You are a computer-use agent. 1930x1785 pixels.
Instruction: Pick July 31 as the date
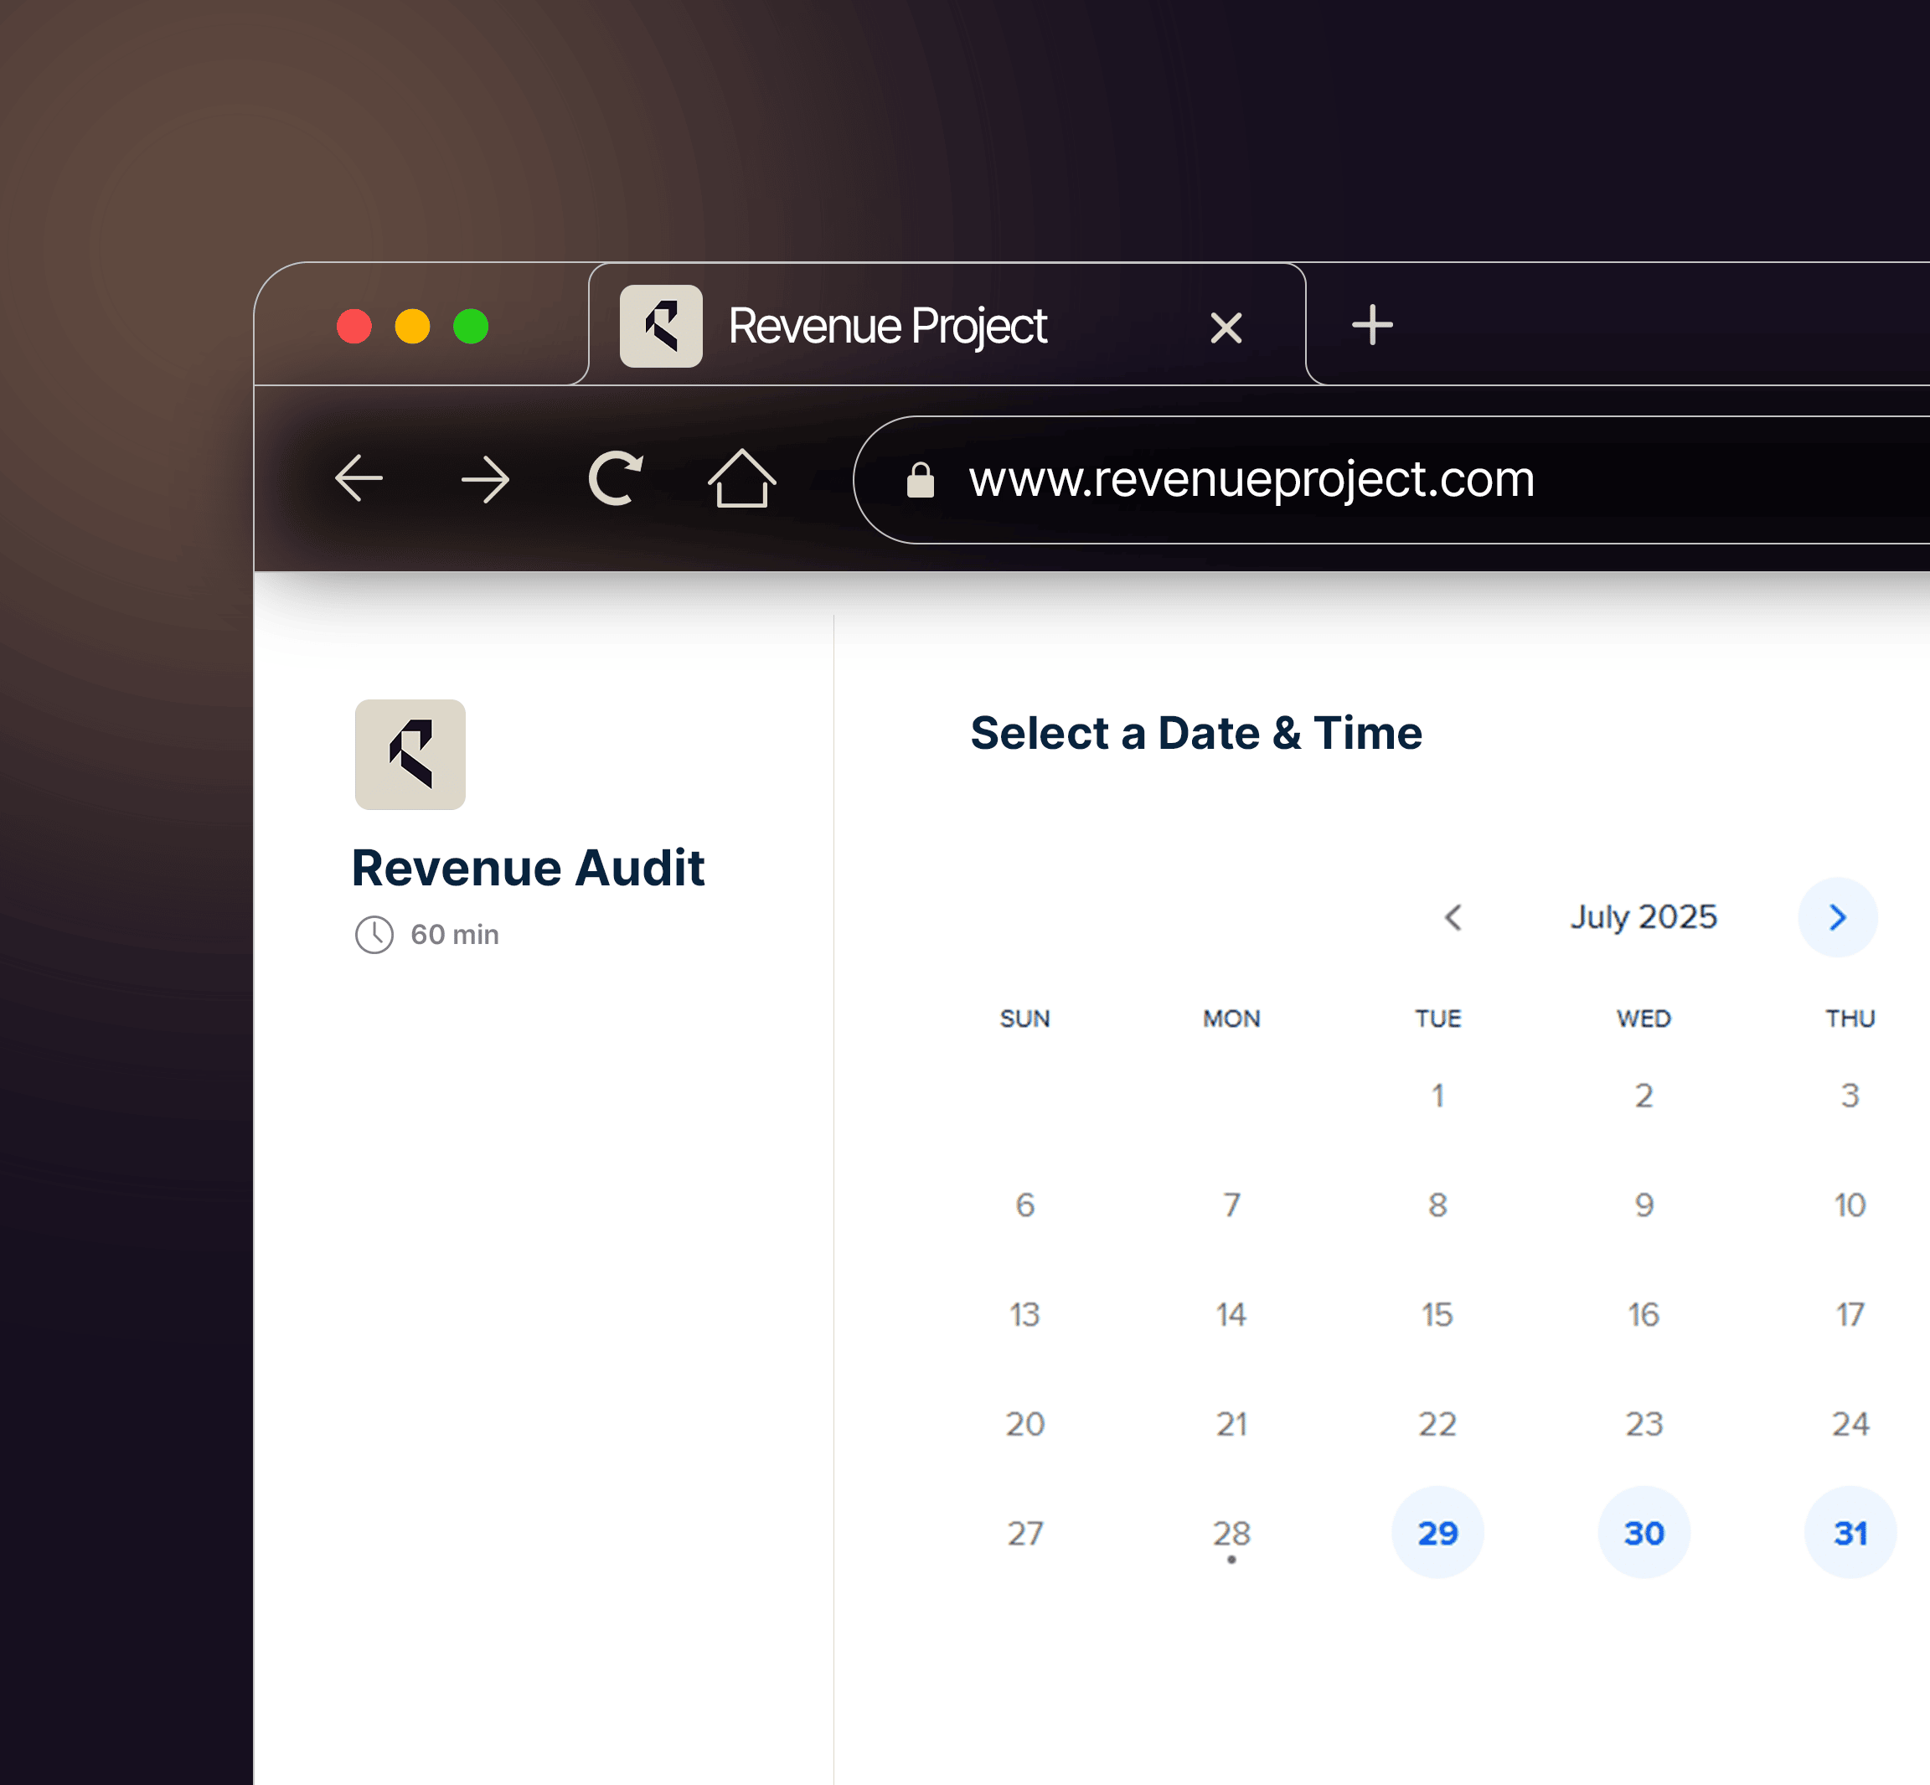pyautogui.click(x=1849, y=1533)
